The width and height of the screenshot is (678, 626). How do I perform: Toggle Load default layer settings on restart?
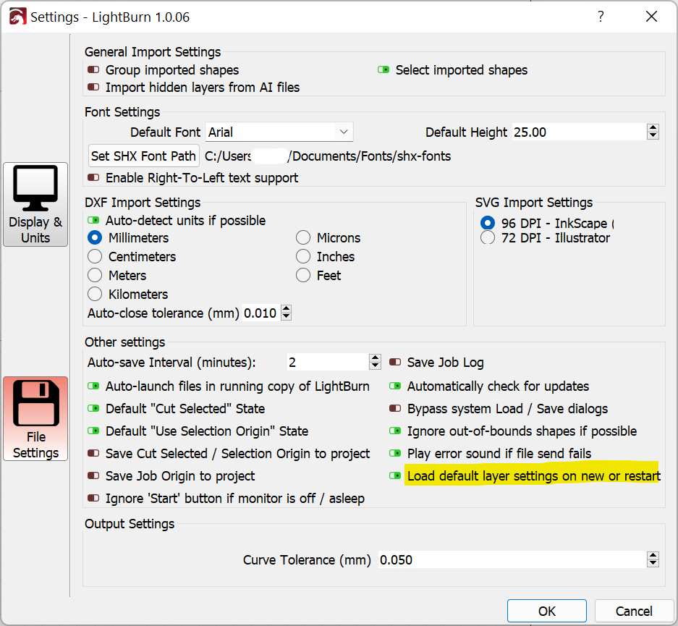pyautogui.click(x=395, y=476)
